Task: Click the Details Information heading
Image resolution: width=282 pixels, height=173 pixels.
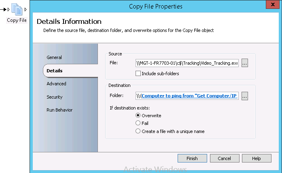Action: (69, 21)
